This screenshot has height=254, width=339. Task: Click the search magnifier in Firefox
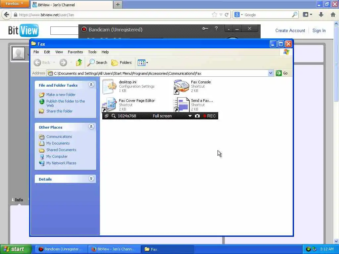click(x=294, y=15)
